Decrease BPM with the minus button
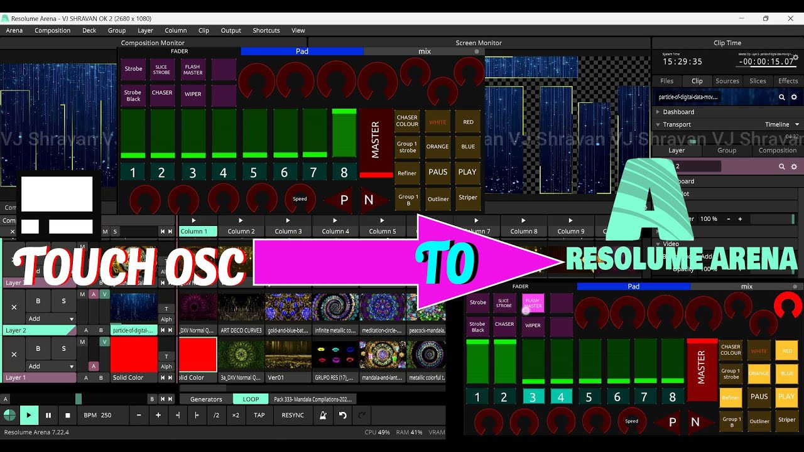804x452 pixels. coord(139,415)
